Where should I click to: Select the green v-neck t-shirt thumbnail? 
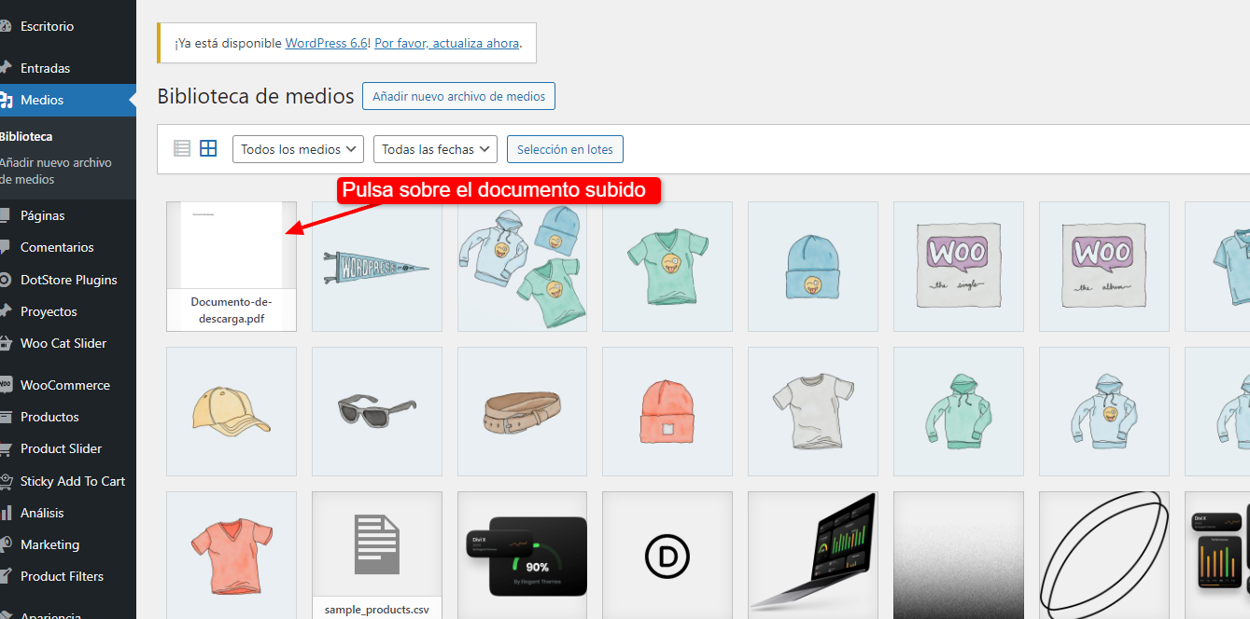pyautogui.click(x=667, y=267)
